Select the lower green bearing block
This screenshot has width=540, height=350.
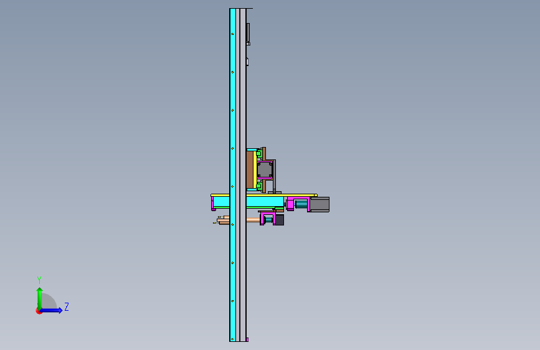259,186
